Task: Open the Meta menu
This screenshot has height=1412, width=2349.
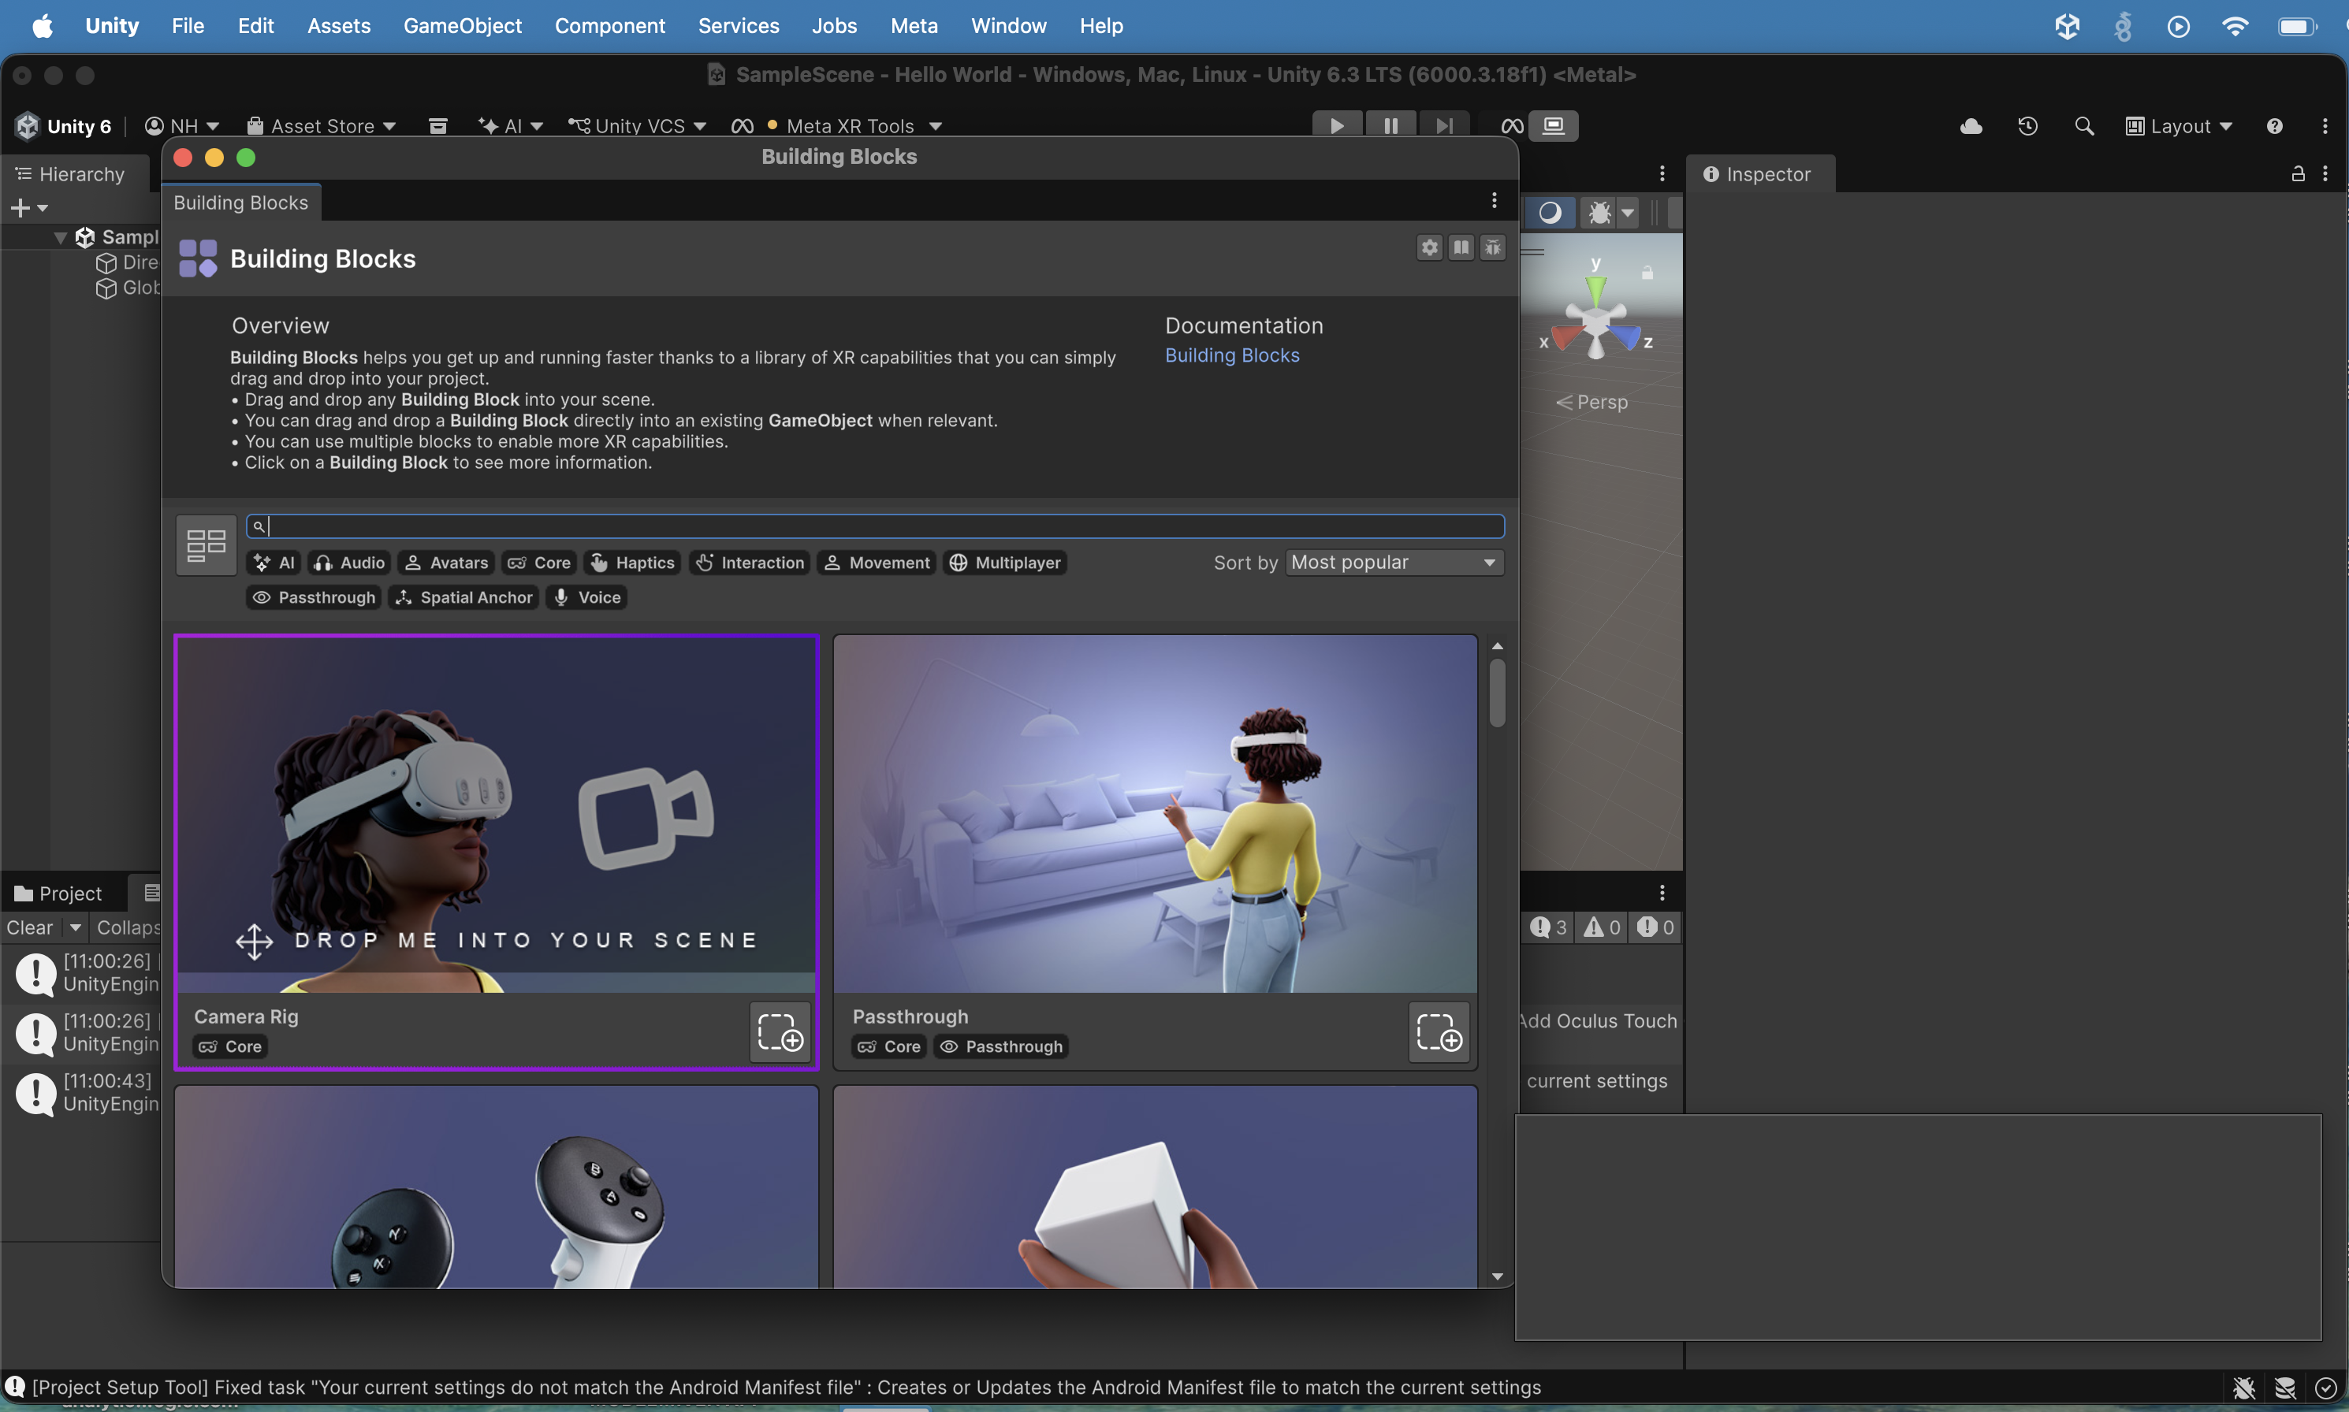Action: click(x=914, y=26)
